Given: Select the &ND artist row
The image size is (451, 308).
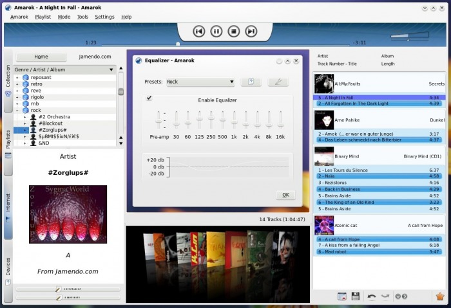Looking at the screenshot, I should [x=64, y=143].
